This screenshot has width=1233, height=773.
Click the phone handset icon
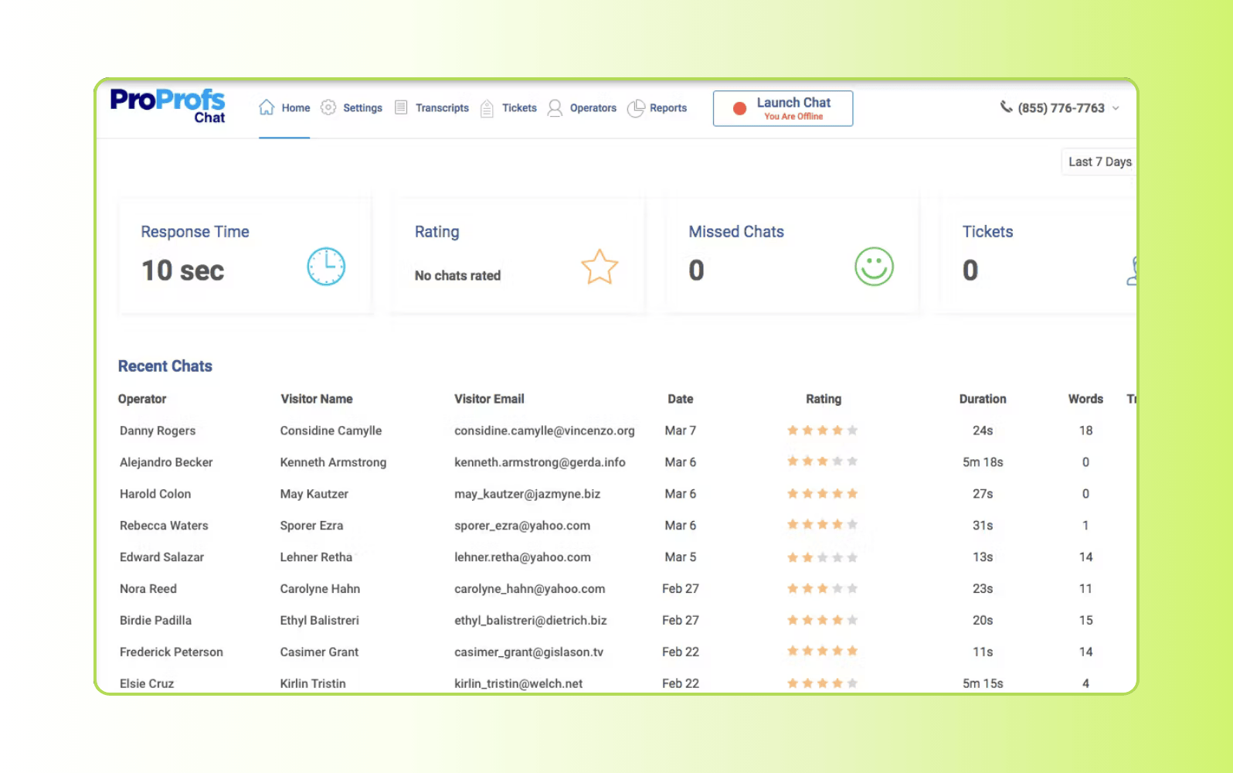[1006, 107]
